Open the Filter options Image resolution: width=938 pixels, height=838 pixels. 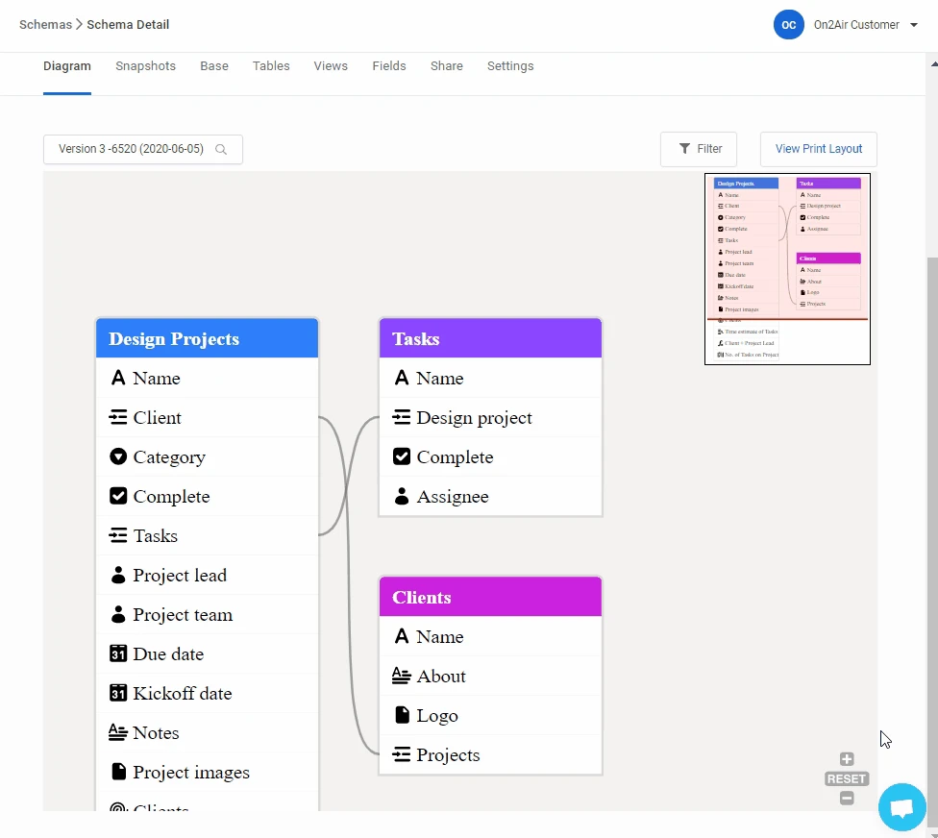point(699,149)
